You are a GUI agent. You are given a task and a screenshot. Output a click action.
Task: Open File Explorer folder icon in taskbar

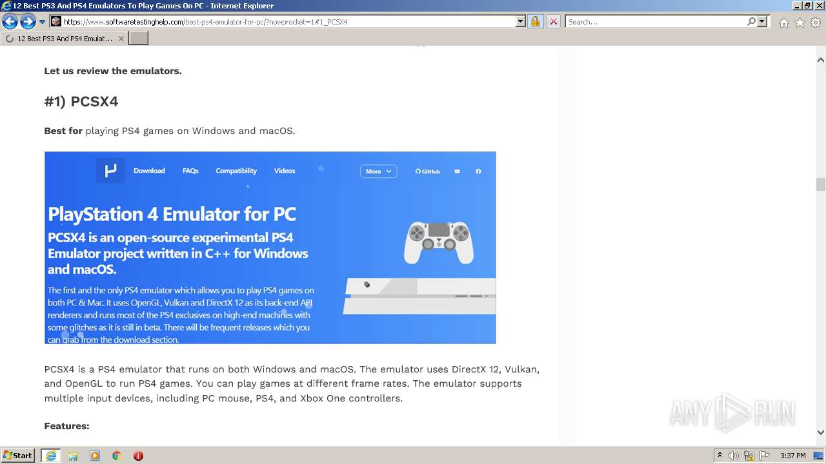pyautogui.click(x=73, y=456)
